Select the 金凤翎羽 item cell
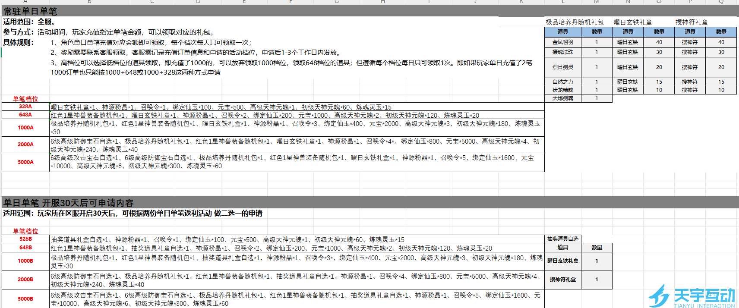 562,42
